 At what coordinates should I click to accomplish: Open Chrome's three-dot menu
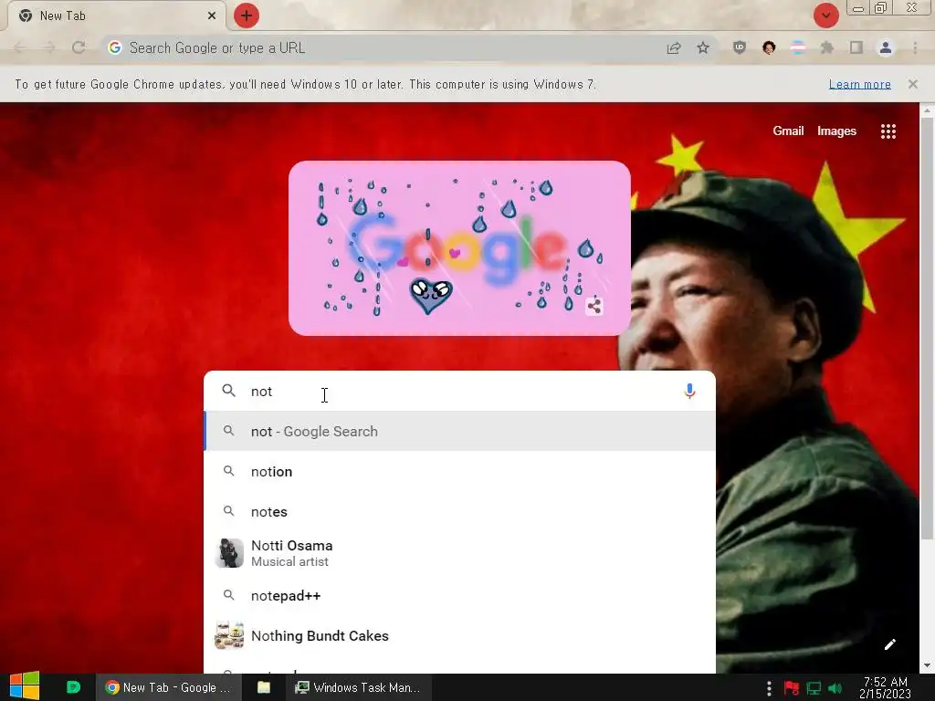tap(915, 47)
